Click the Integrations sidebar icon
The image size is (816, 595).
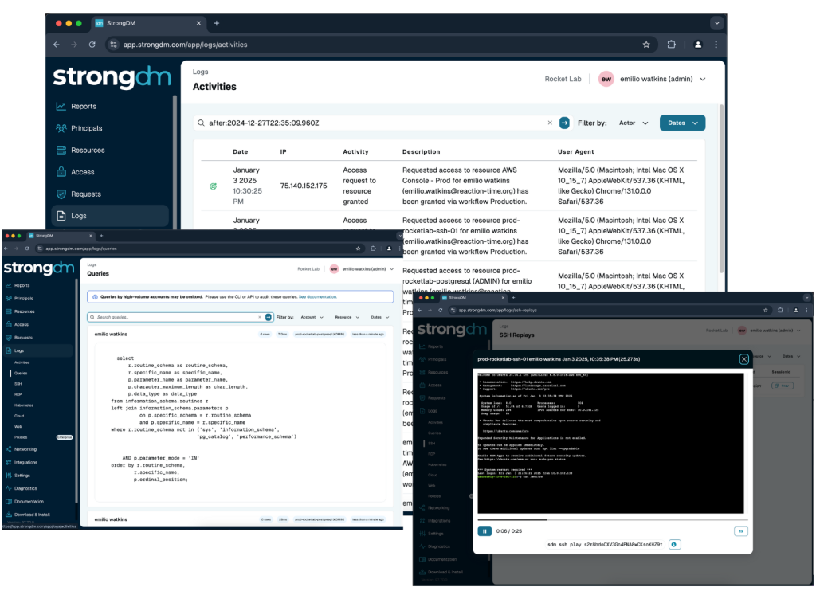click(7, 462)
